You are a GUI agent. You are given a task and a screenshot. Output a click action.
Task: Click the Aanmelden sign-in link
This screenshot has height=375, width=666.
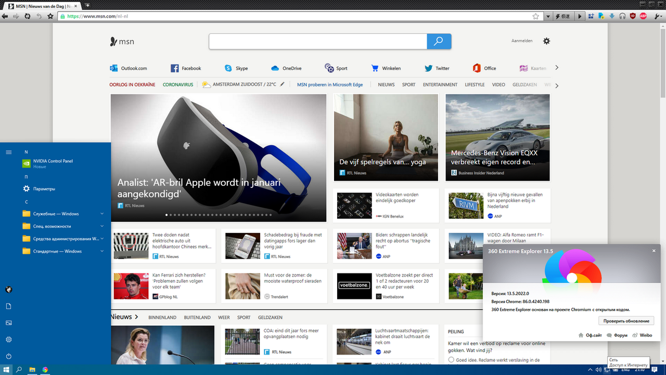pos(522,41)
